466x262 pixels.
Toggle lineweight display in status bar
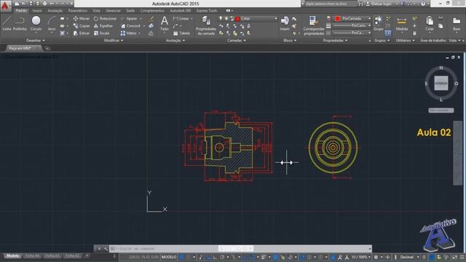pyautogui.click(x=264, y=257)
